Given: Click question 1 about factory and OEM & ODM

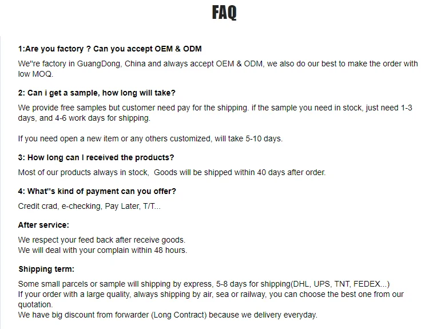Looking at the screenshot, I should (x=110, y=49).
